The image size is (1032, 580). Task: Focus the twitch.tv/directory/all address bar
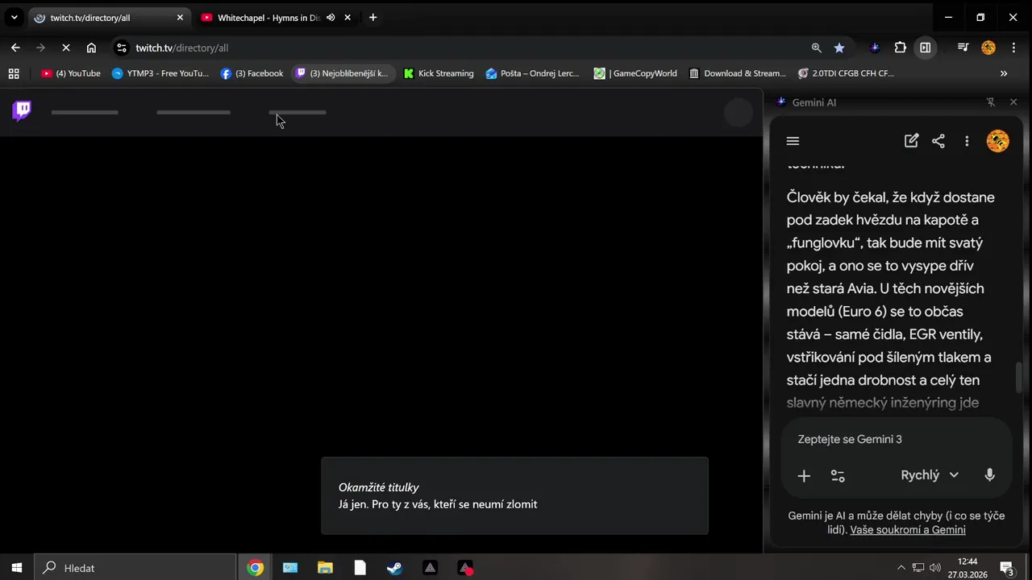[468, 48]
